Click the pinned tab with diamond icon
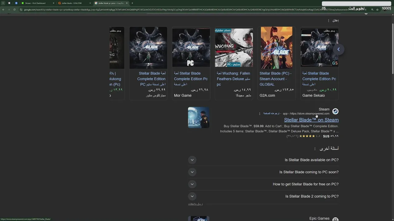Viewport: 394px width, 221px height. [x=9, y=3]
